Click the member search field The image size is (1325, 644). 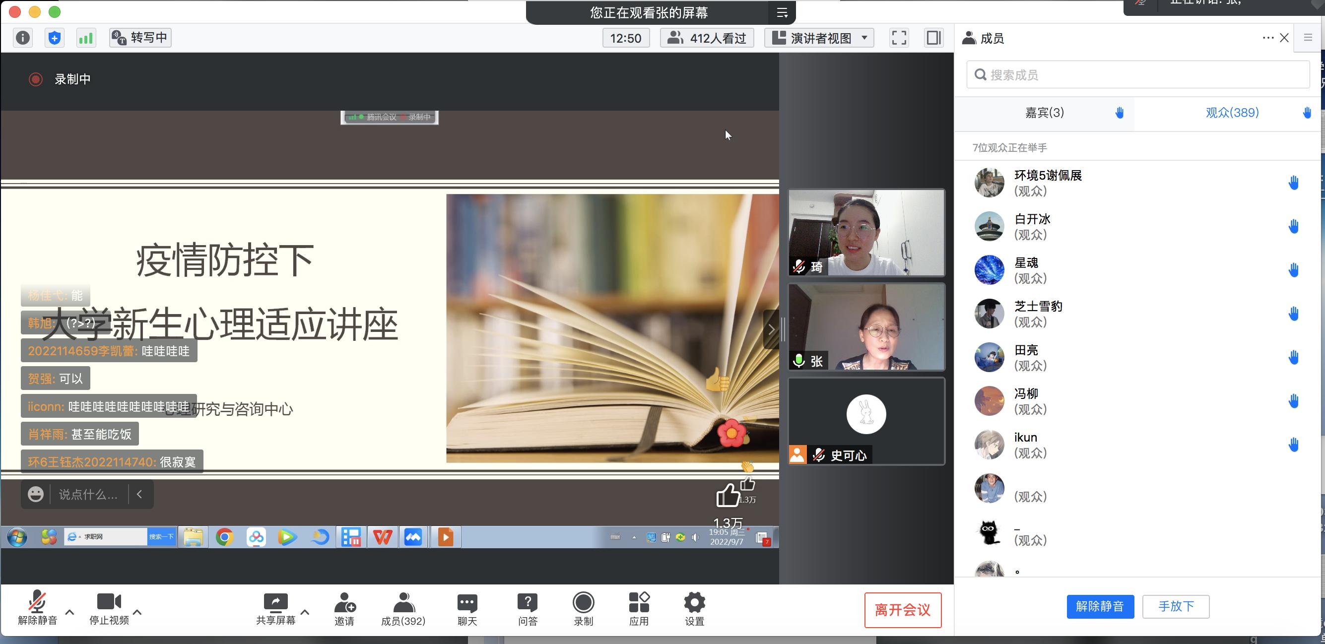[x=1138, y=75]
